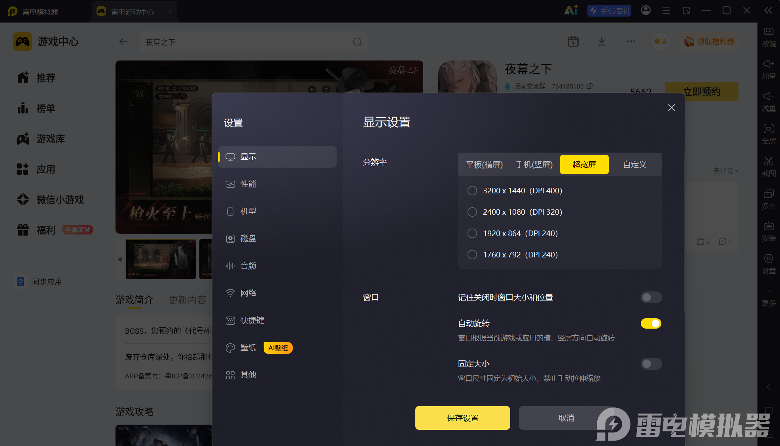Show previous screenshots with left triangle arrow
This screenshot has height=446, width=780.
pyautogui.click(x=120, y=259)
